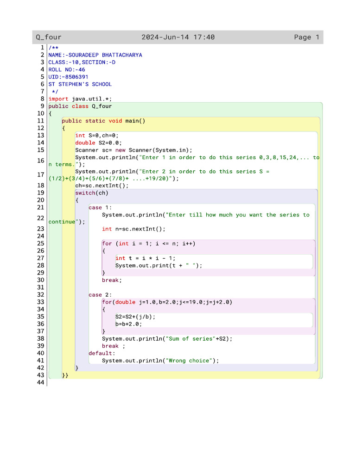Click the "UID:-8506391" comment line
Image resolution: width=356 pixels, height=474 pixels.
pos(69,77)
